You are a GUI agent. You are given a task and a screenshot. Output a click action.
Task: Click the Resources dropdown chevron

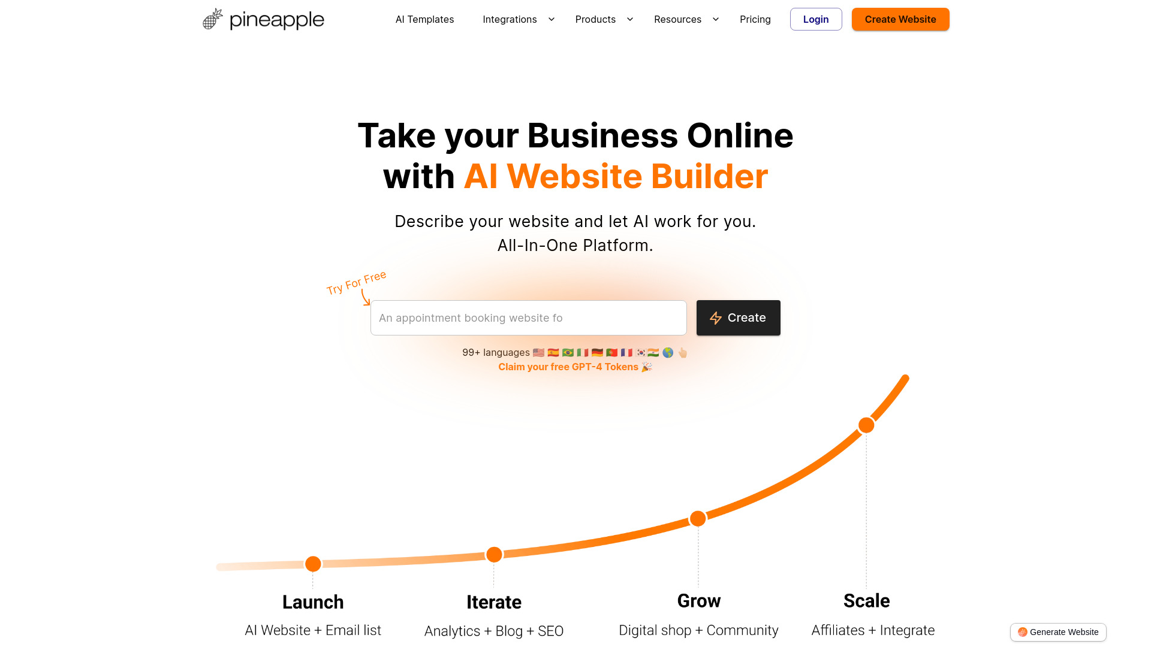pos(715,19)
